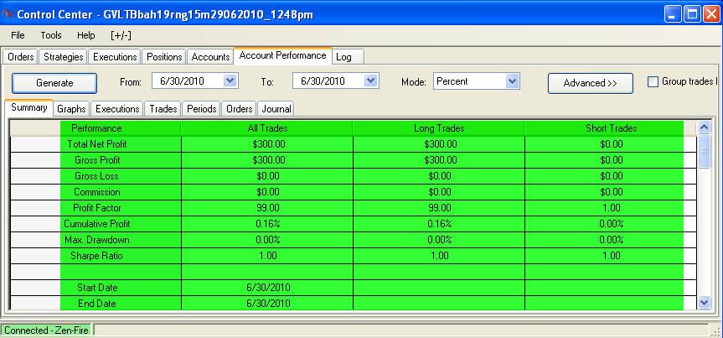Click the scroll up arrow of the table
The image size is (723, 338).
point(704,127)
